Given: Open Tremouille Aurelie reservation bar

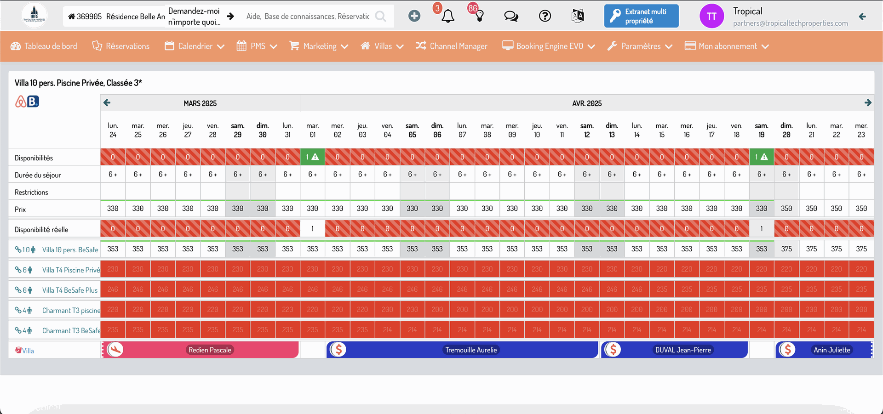Looking at the screenshot, I should 471,350.
